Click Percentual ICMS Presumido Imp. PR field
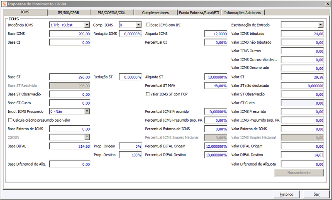 pos(216,120)
